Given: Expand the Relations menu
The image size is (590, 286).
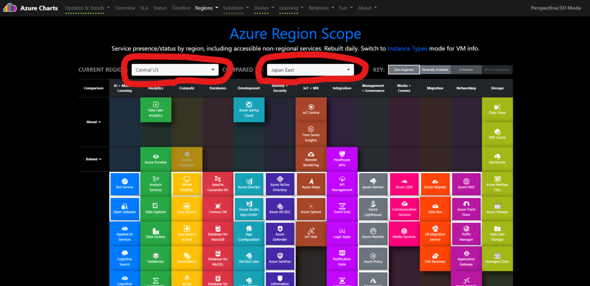Looking at the screenshot, I should [x=322, y=8].
